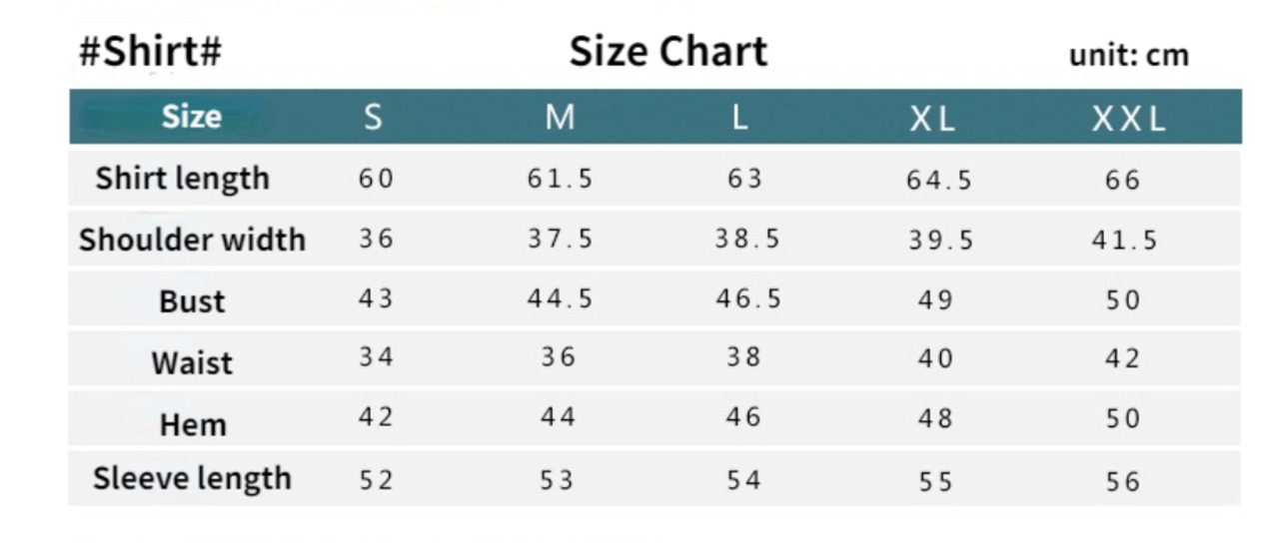Select the Sleeve length row label
This screenshot has width=1279, height=543.
(x=192, y=479)
